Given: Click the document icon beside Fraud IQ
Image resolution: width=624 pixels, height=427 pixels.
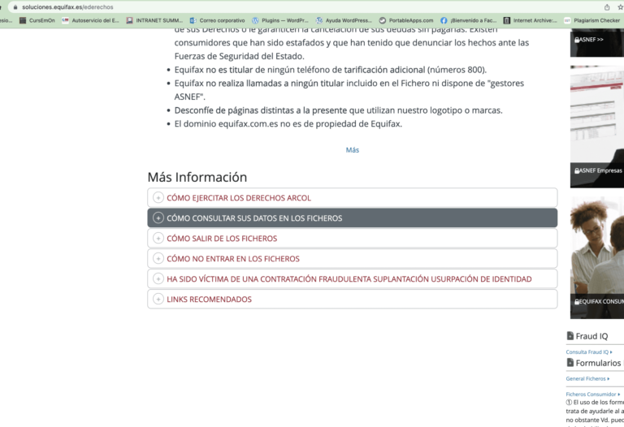Looking at the screenshot, I should pyautogui.click(x=570, y=336).
